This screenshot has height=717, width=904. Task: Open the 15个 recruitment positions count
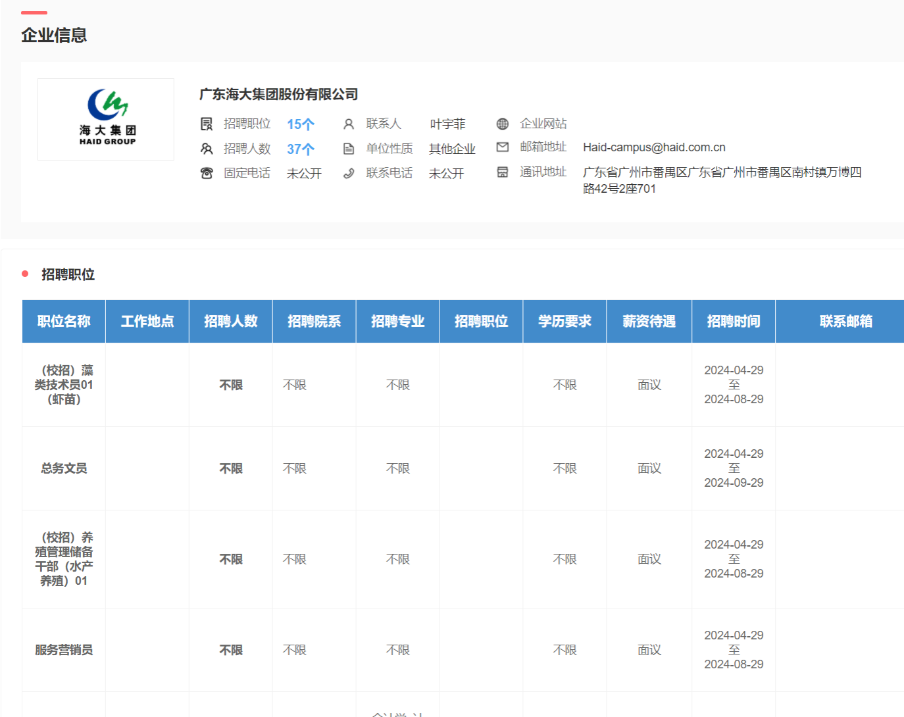pos(301,124)
